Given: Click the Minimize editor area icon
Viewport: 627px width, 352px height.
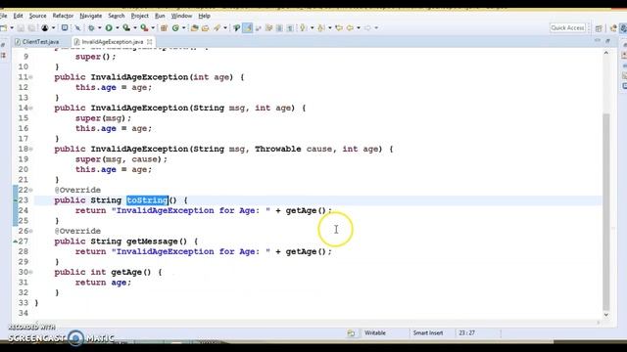Looking at the screenshot, I should (598, 41).
